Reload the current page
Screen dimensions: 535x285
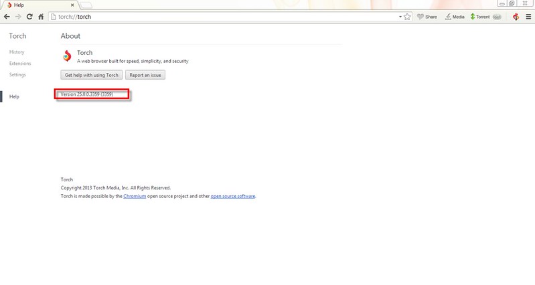tap(29, 17)
